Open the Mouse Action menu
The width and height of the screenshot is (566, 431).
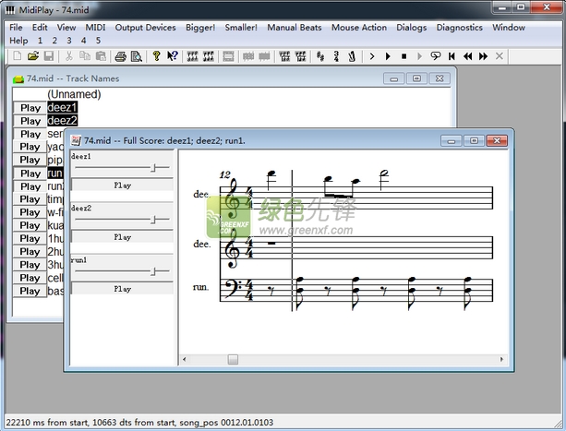[x=359, y=28]
